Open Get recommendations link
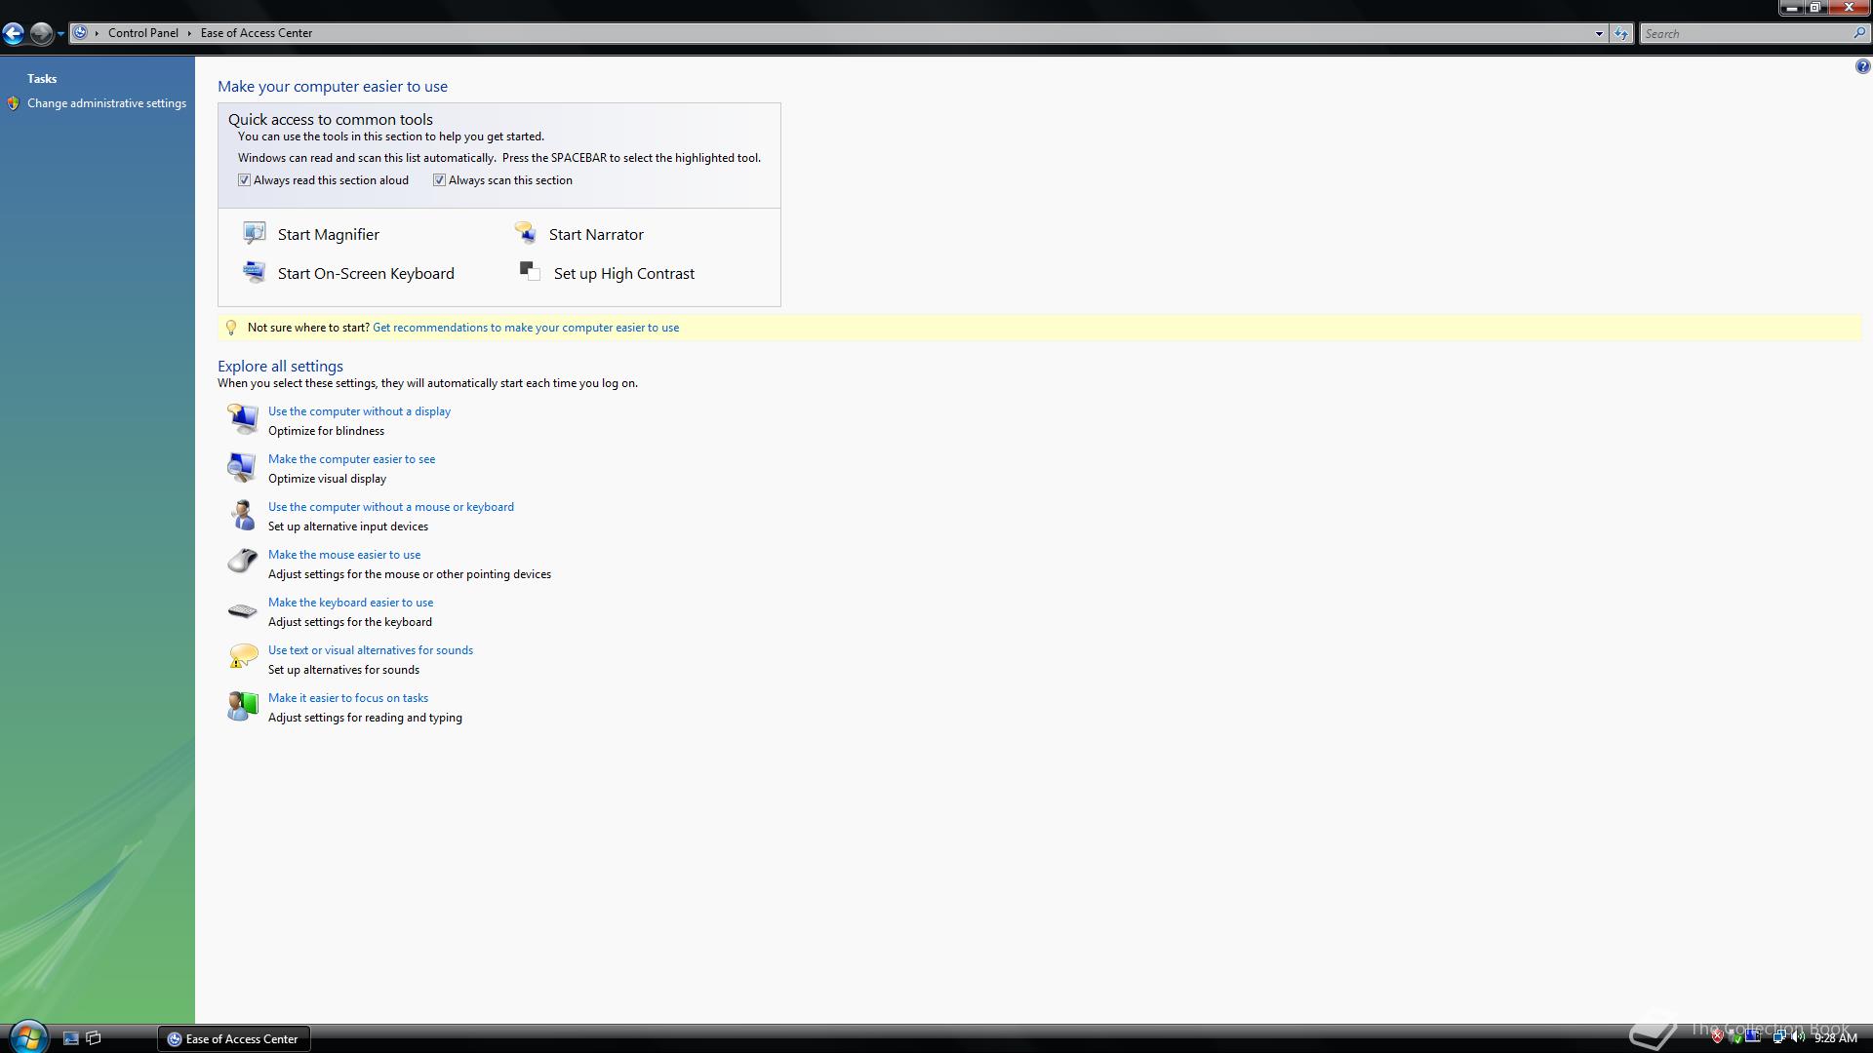The image size is (1873, 1053). point(525,328)
